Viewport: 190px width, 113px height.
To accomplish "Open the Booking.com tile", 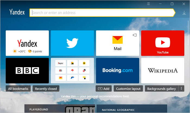I will coord(118,70).
